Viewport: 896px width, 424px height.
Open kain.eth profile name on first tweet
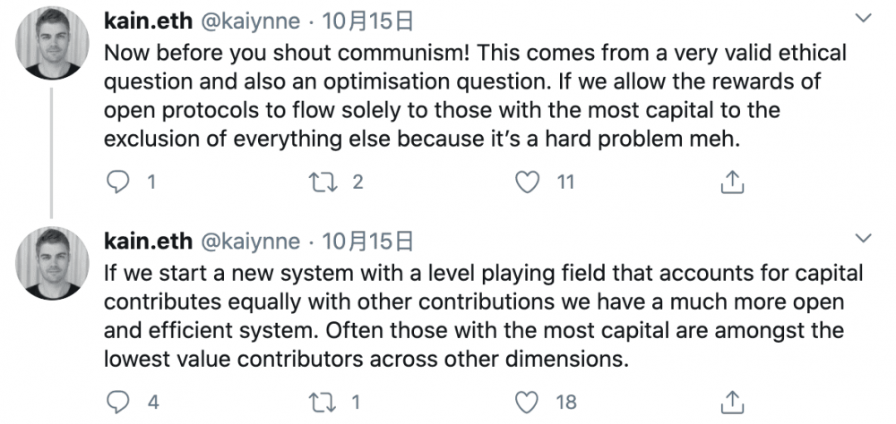(x=148, y=20)
